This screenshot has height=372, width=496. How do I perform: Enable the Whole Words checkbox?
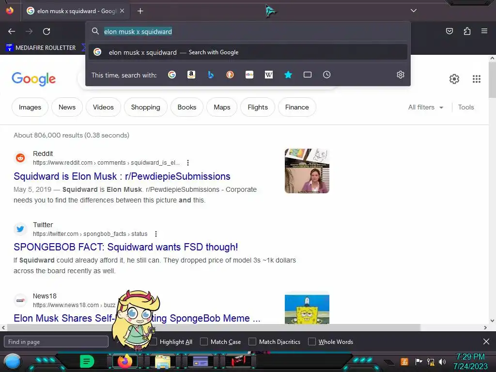pyautogui.click(x=312, y=341)
